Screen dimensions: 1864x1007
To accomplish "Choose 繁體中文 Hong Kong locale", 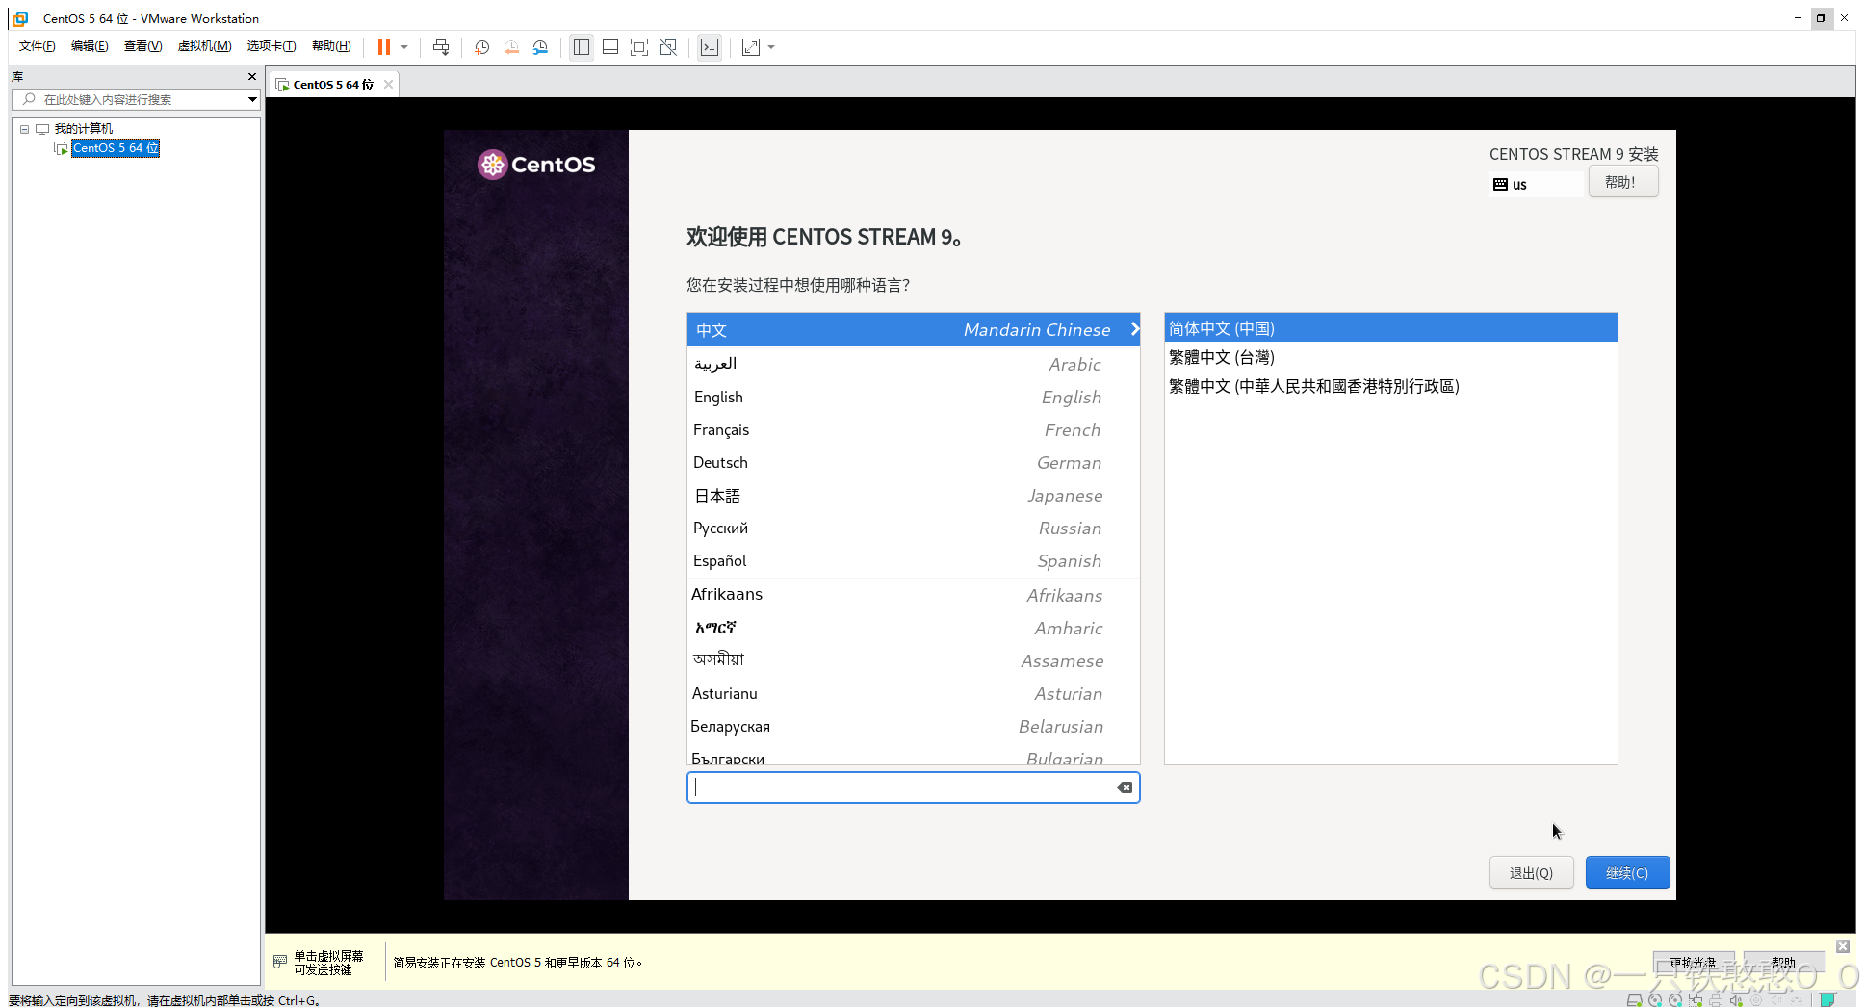I will coord(1390,386).
